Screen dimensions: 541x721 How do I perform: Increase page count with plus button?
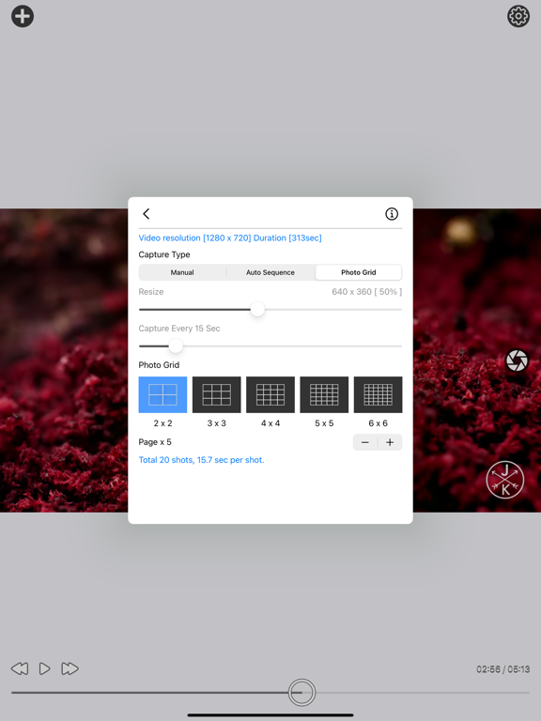pos(390,442)
